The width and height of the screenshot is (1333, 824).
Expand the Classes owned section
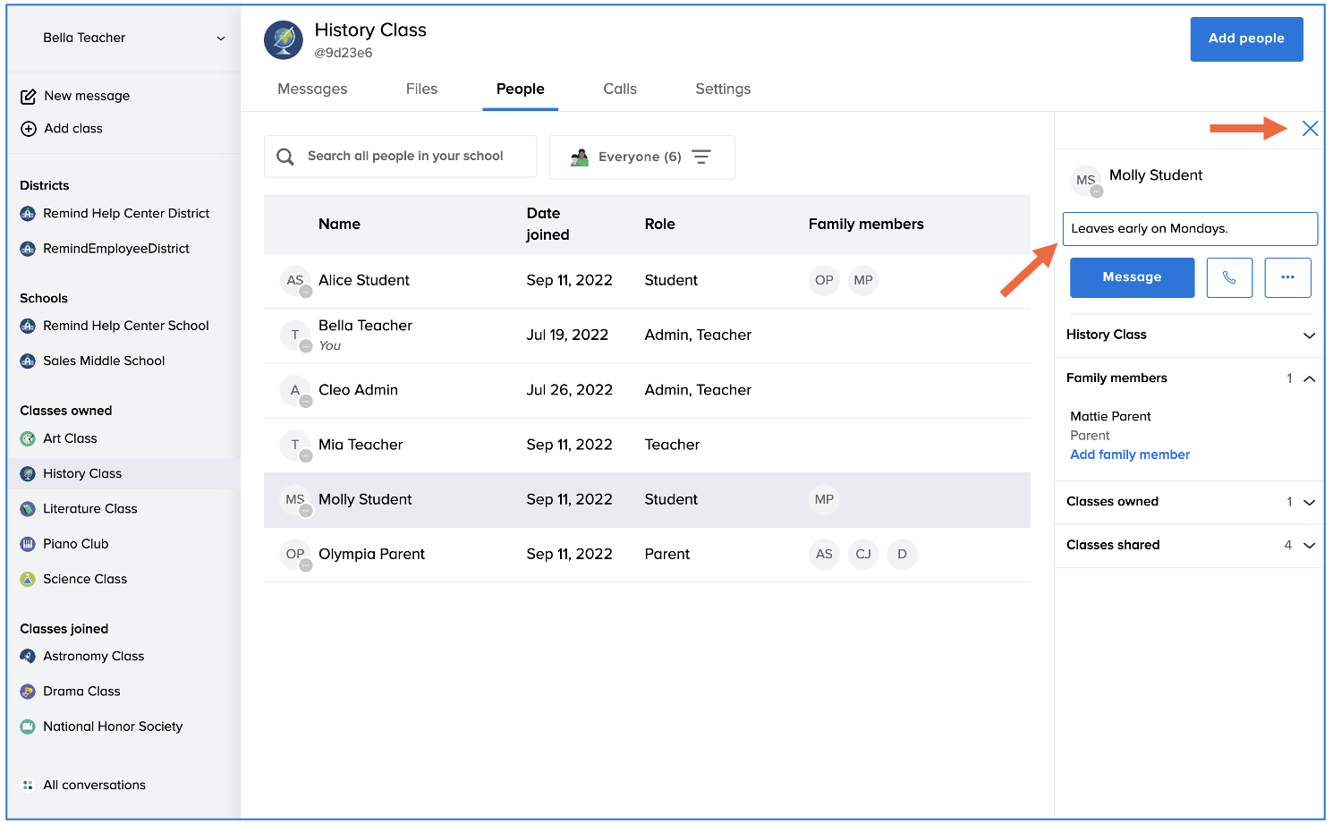(1309, 502)
